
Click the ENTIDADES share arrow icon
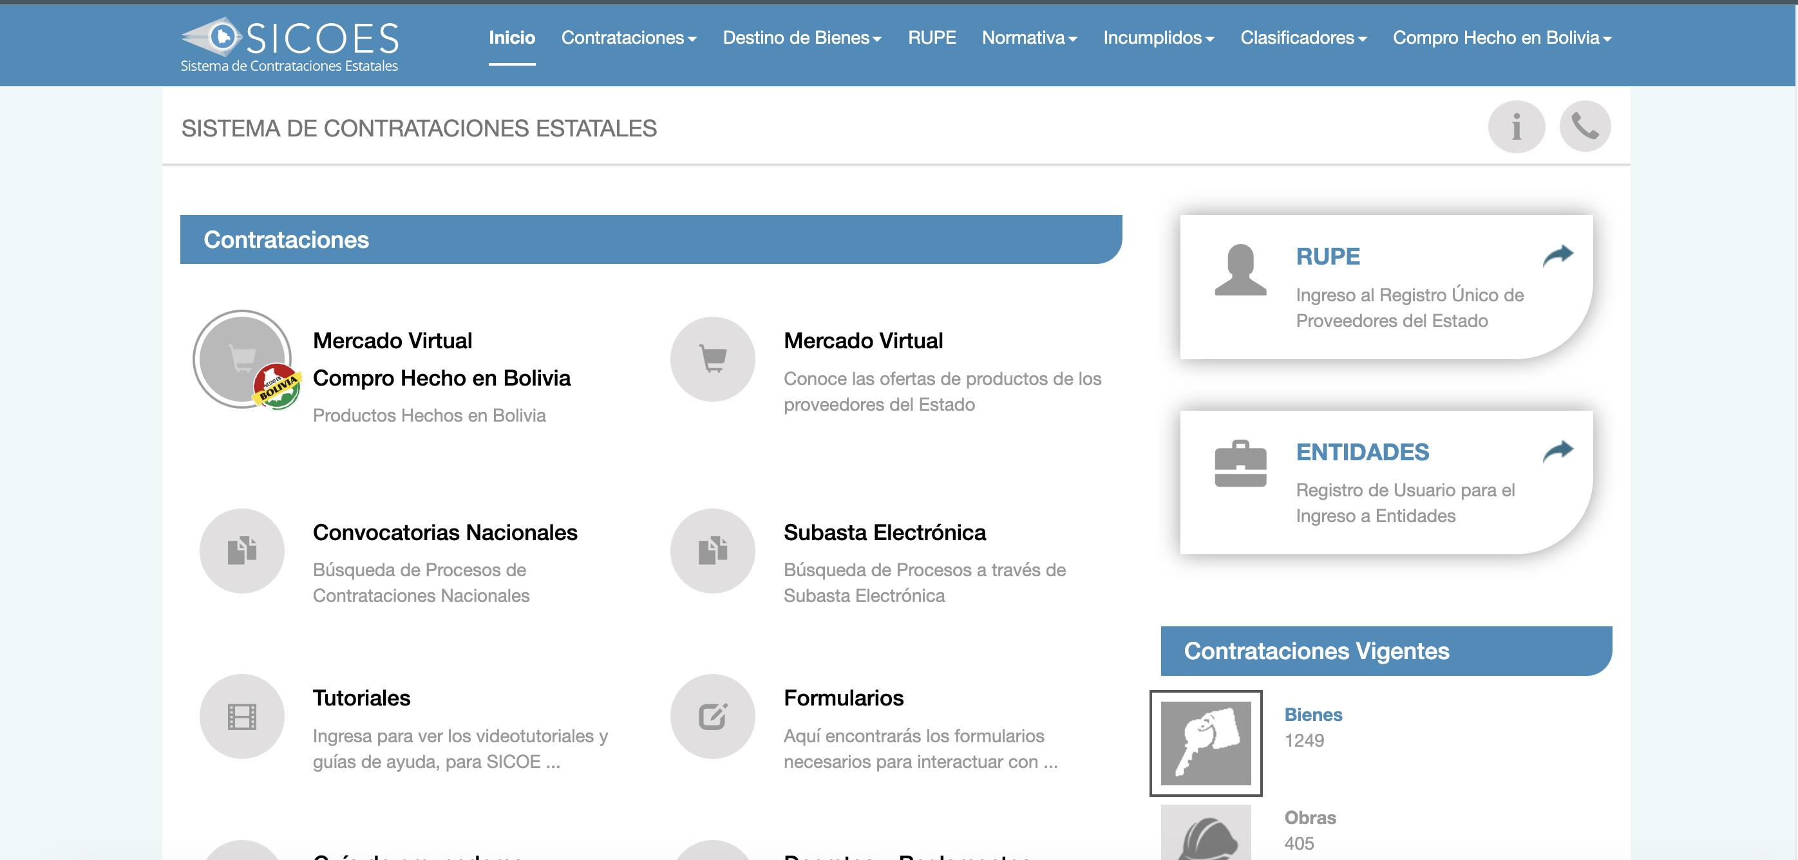(1557, 451)
